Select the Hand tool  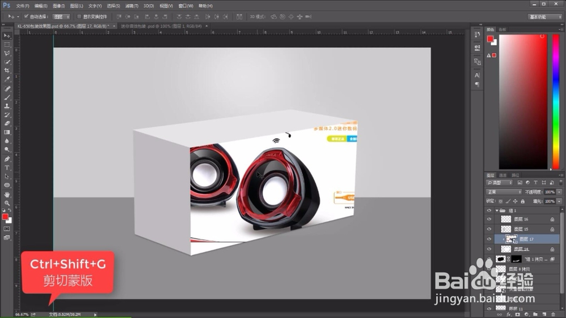point(7,195)
